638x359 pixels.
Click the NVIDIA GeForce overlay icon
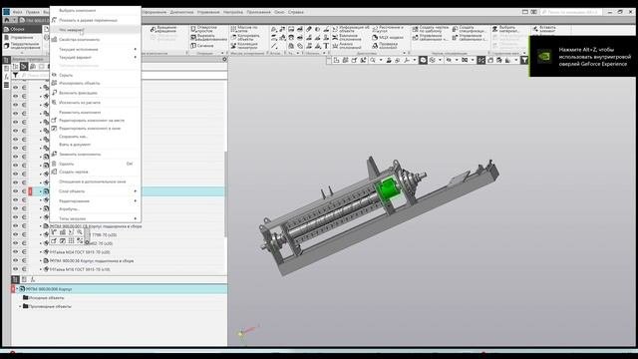[x=544, y=56]
